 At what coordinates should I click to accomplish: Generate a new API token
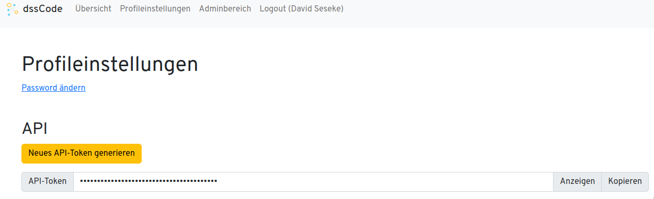coord(82,153)
